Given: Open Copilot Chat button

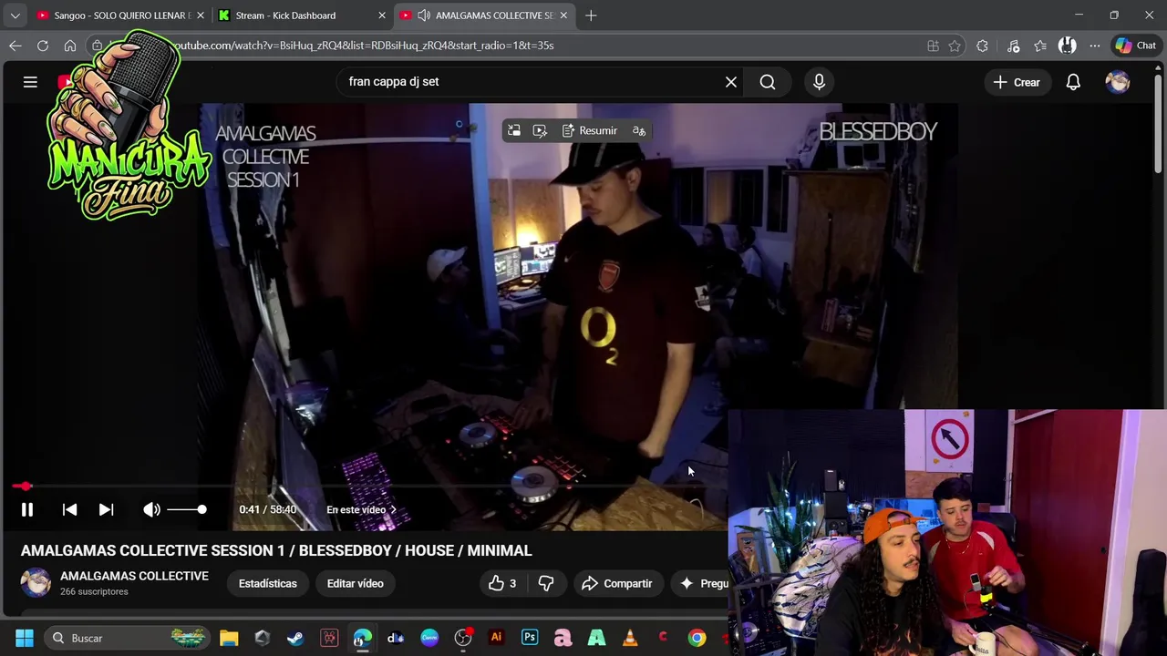Looking at the screenshot, I should pos(1136,46).
